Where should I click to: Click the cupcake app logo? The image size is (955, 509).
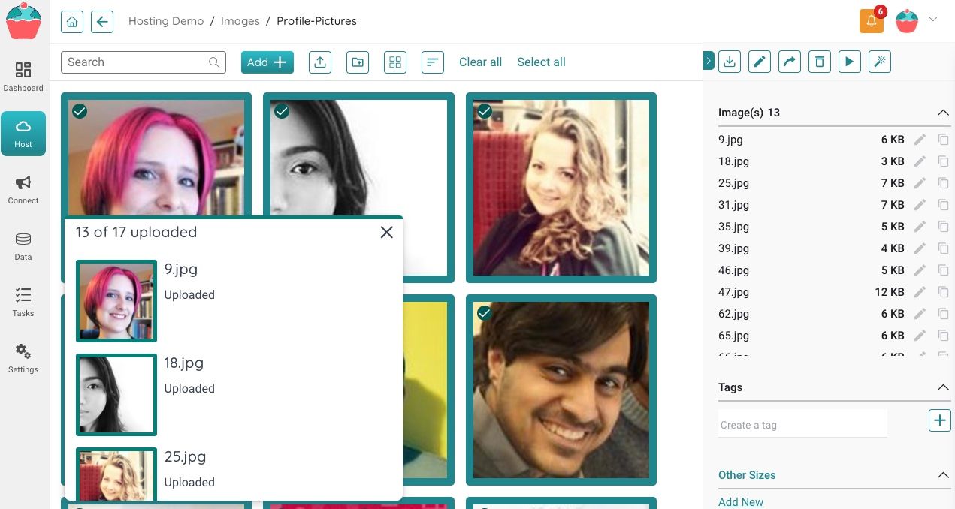(x=24, y=21)
